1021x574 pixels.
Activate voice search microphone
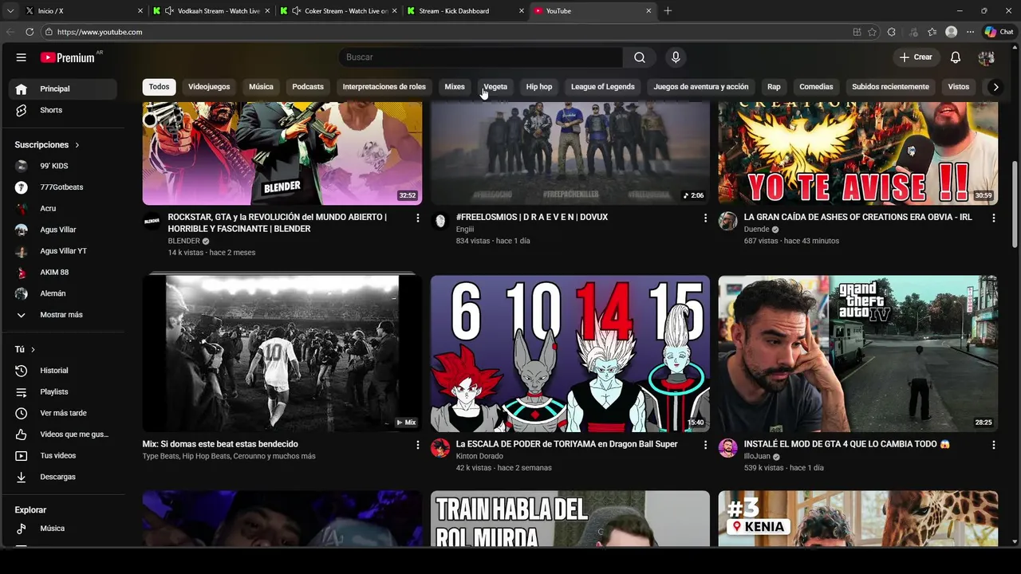coord(676,57)
